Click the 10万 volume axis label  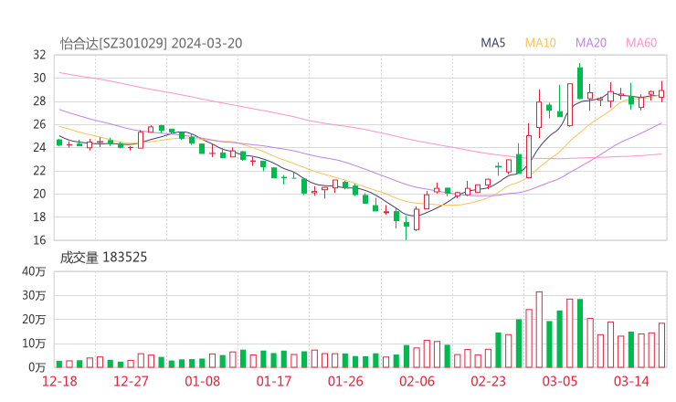[x=34, y=344]
